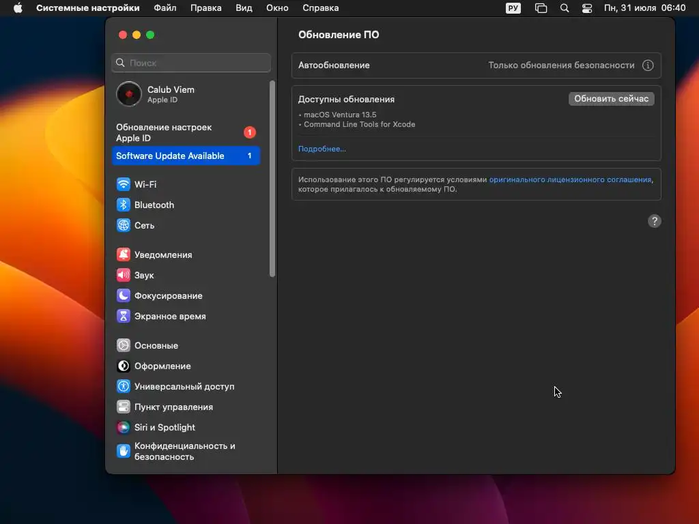The width and height of the screenshot is (699, 524).
Task: Select Software Update Available in sidebar
Action: [x=186, y=156]
